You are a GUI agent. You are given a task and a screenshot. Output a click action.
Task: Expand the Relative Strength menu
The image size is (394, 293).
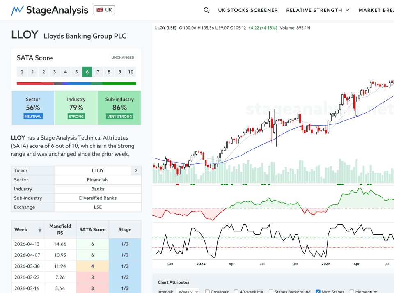pyautogui.click(x=318, y=10)
